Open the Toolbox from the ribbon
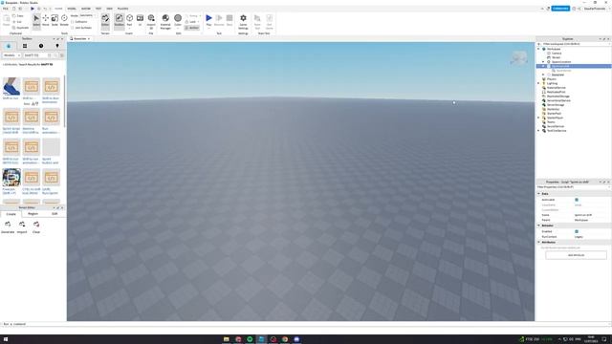This screenshot has width=612, height=344. pos(119,20)
